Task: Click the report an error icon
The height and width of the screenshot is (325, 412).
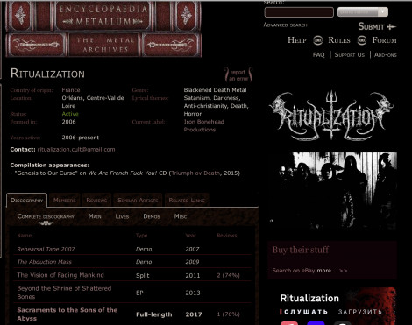Action: tap(238, 75)
